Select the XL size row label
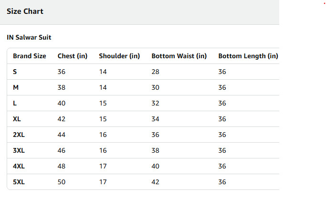This screenshot has height=199, width=326. (17, 119)
